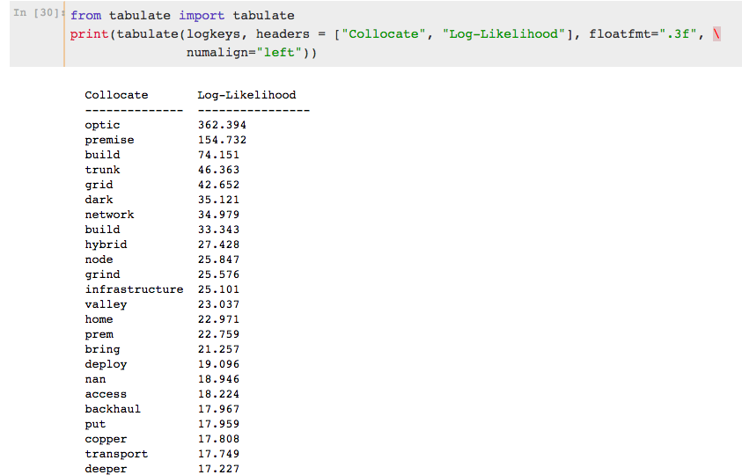Select the word 'optic' in the output
742x475 pixels.
click(x=102, y=125)
